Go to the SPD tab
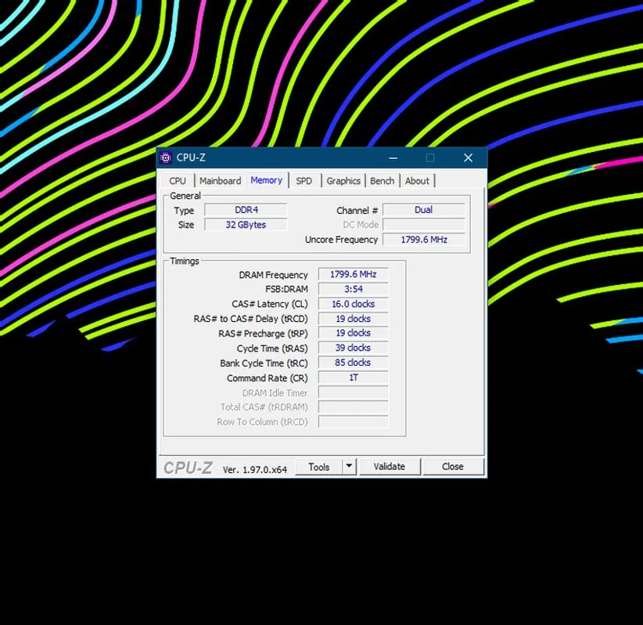The width and height of the screenshot is (643, 625). click(304, 181)
